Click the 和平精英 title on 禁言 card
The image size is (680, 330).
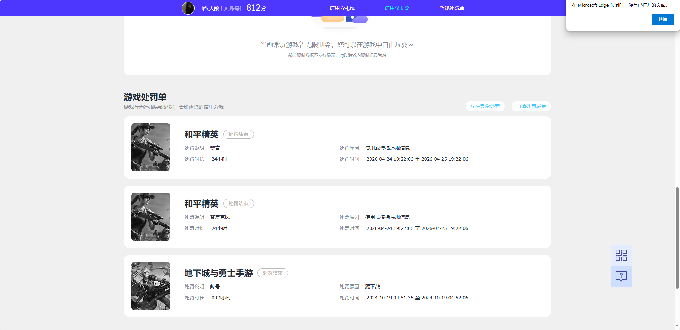click(x=201, y=134)
